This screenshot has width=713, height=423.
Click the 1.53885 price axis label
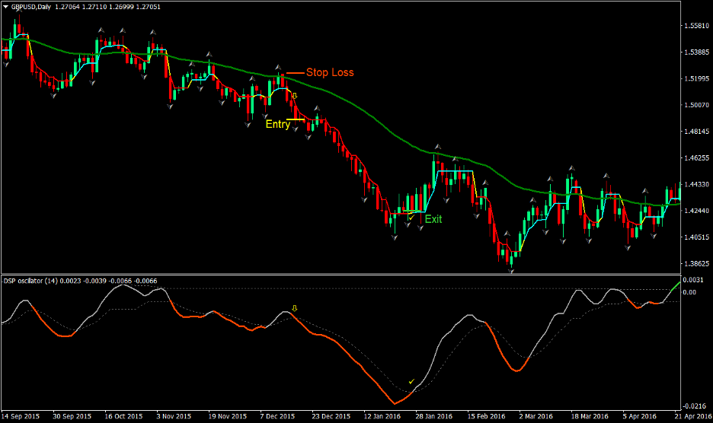click(x=697, y=52)
